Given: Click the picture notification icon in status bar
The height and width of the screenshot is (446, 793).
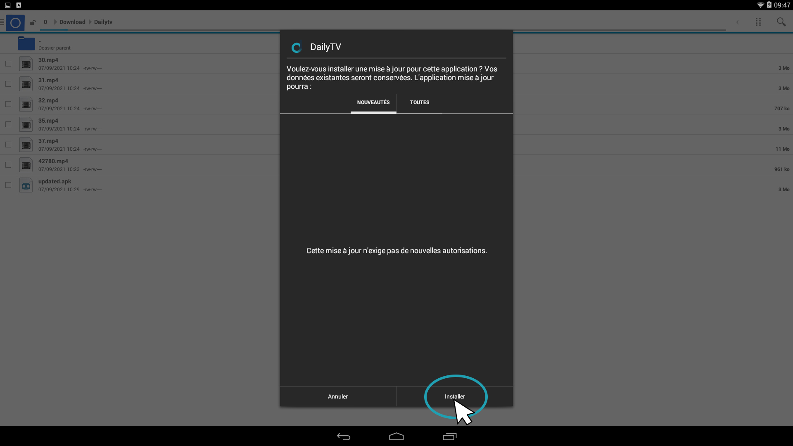Looking at the screenshot, I should (8, 5).
